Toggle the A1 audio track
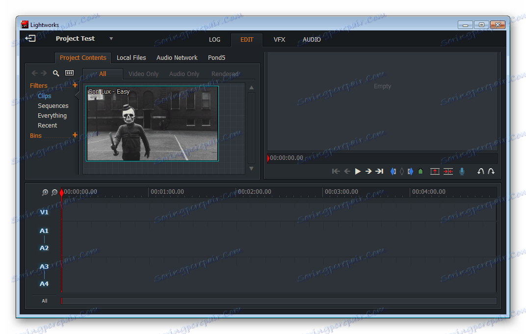This screenshot has height=334, width=526. (x=44, y=231)
